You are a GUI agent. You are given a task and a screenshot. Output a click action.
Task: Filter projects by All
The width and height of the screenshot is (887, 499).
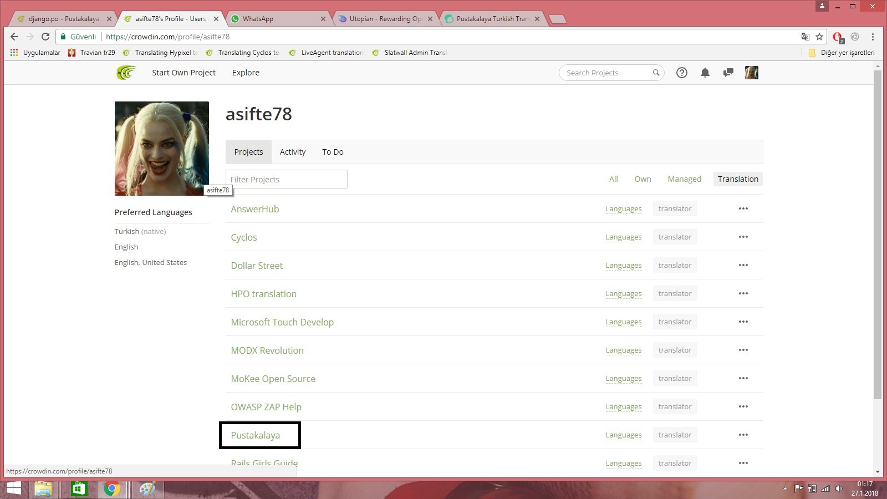613,179
